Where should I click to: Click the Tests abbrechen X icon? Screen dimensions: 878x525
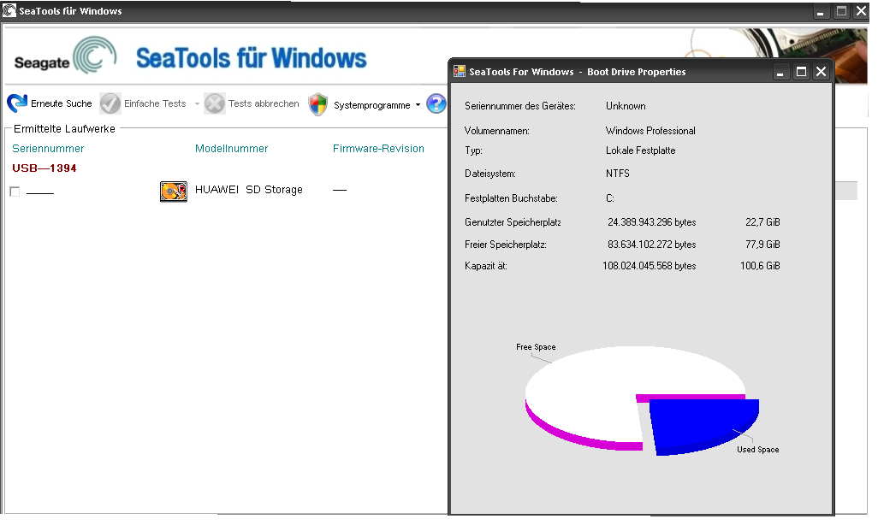point(215,103)
